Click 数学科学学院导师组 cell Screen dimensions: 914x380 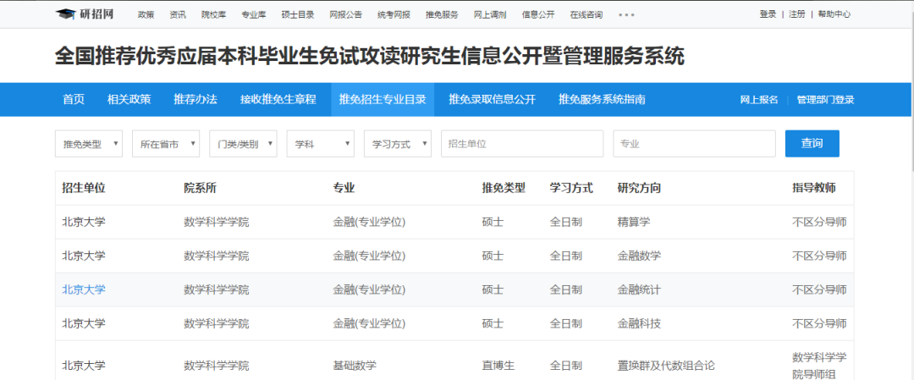coord(819,366)
